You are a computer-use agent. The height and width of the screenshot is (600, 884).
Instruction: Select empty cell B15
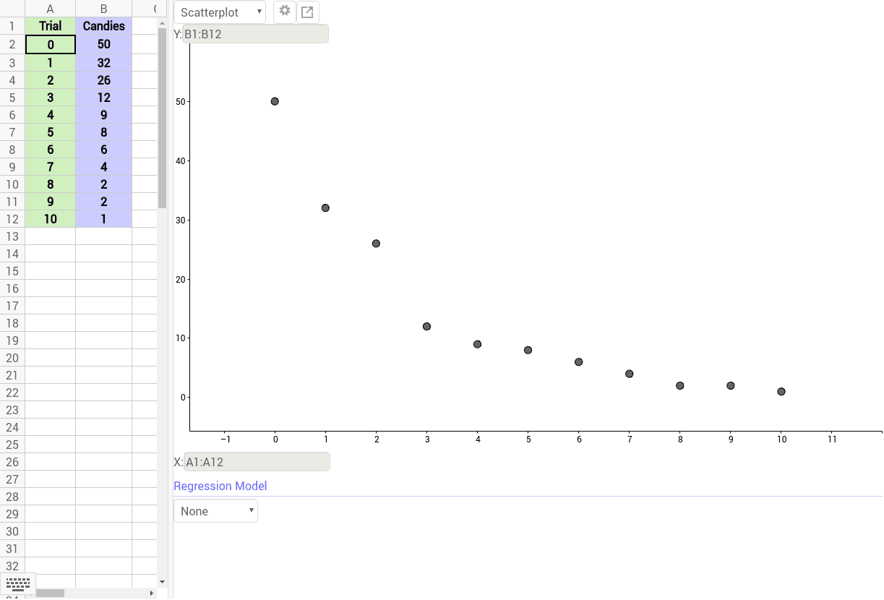pos(104,271)
